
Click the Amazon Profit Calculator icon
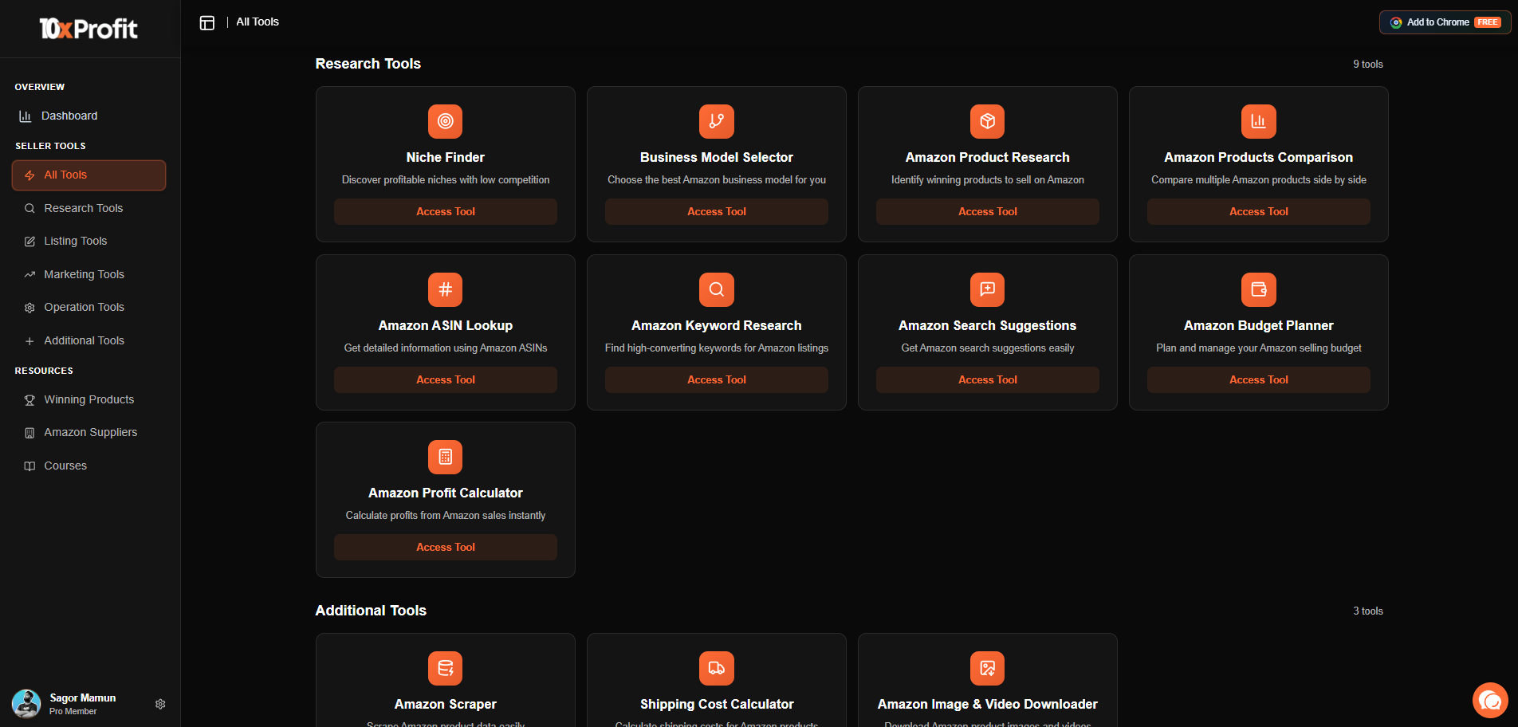(x=446, y=457)
